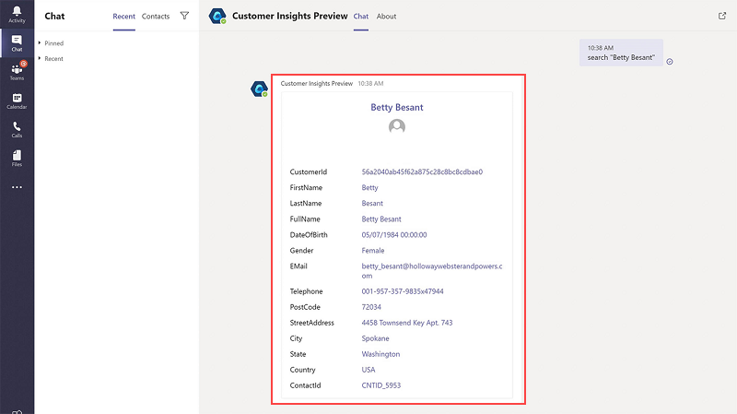Click the Chat heading in the left pane

(54, 16)
